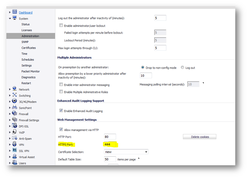This screenshot has width=248, height=178.
Task: Click the Anti-Spam envelope icon
Action: pyautogui.click(x=15, y=138)
